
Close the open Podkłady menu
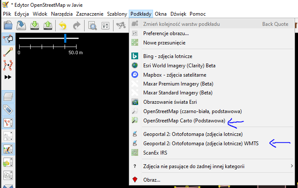141,14
